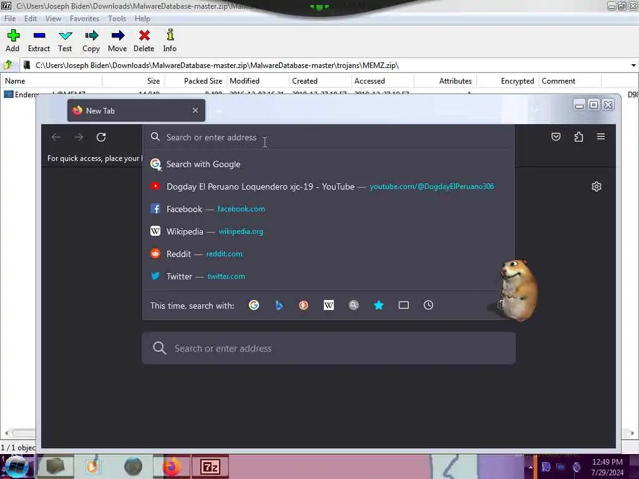Open the Reddit suggestion
Screen dimensions: 639x479
(x=328, y=254)
